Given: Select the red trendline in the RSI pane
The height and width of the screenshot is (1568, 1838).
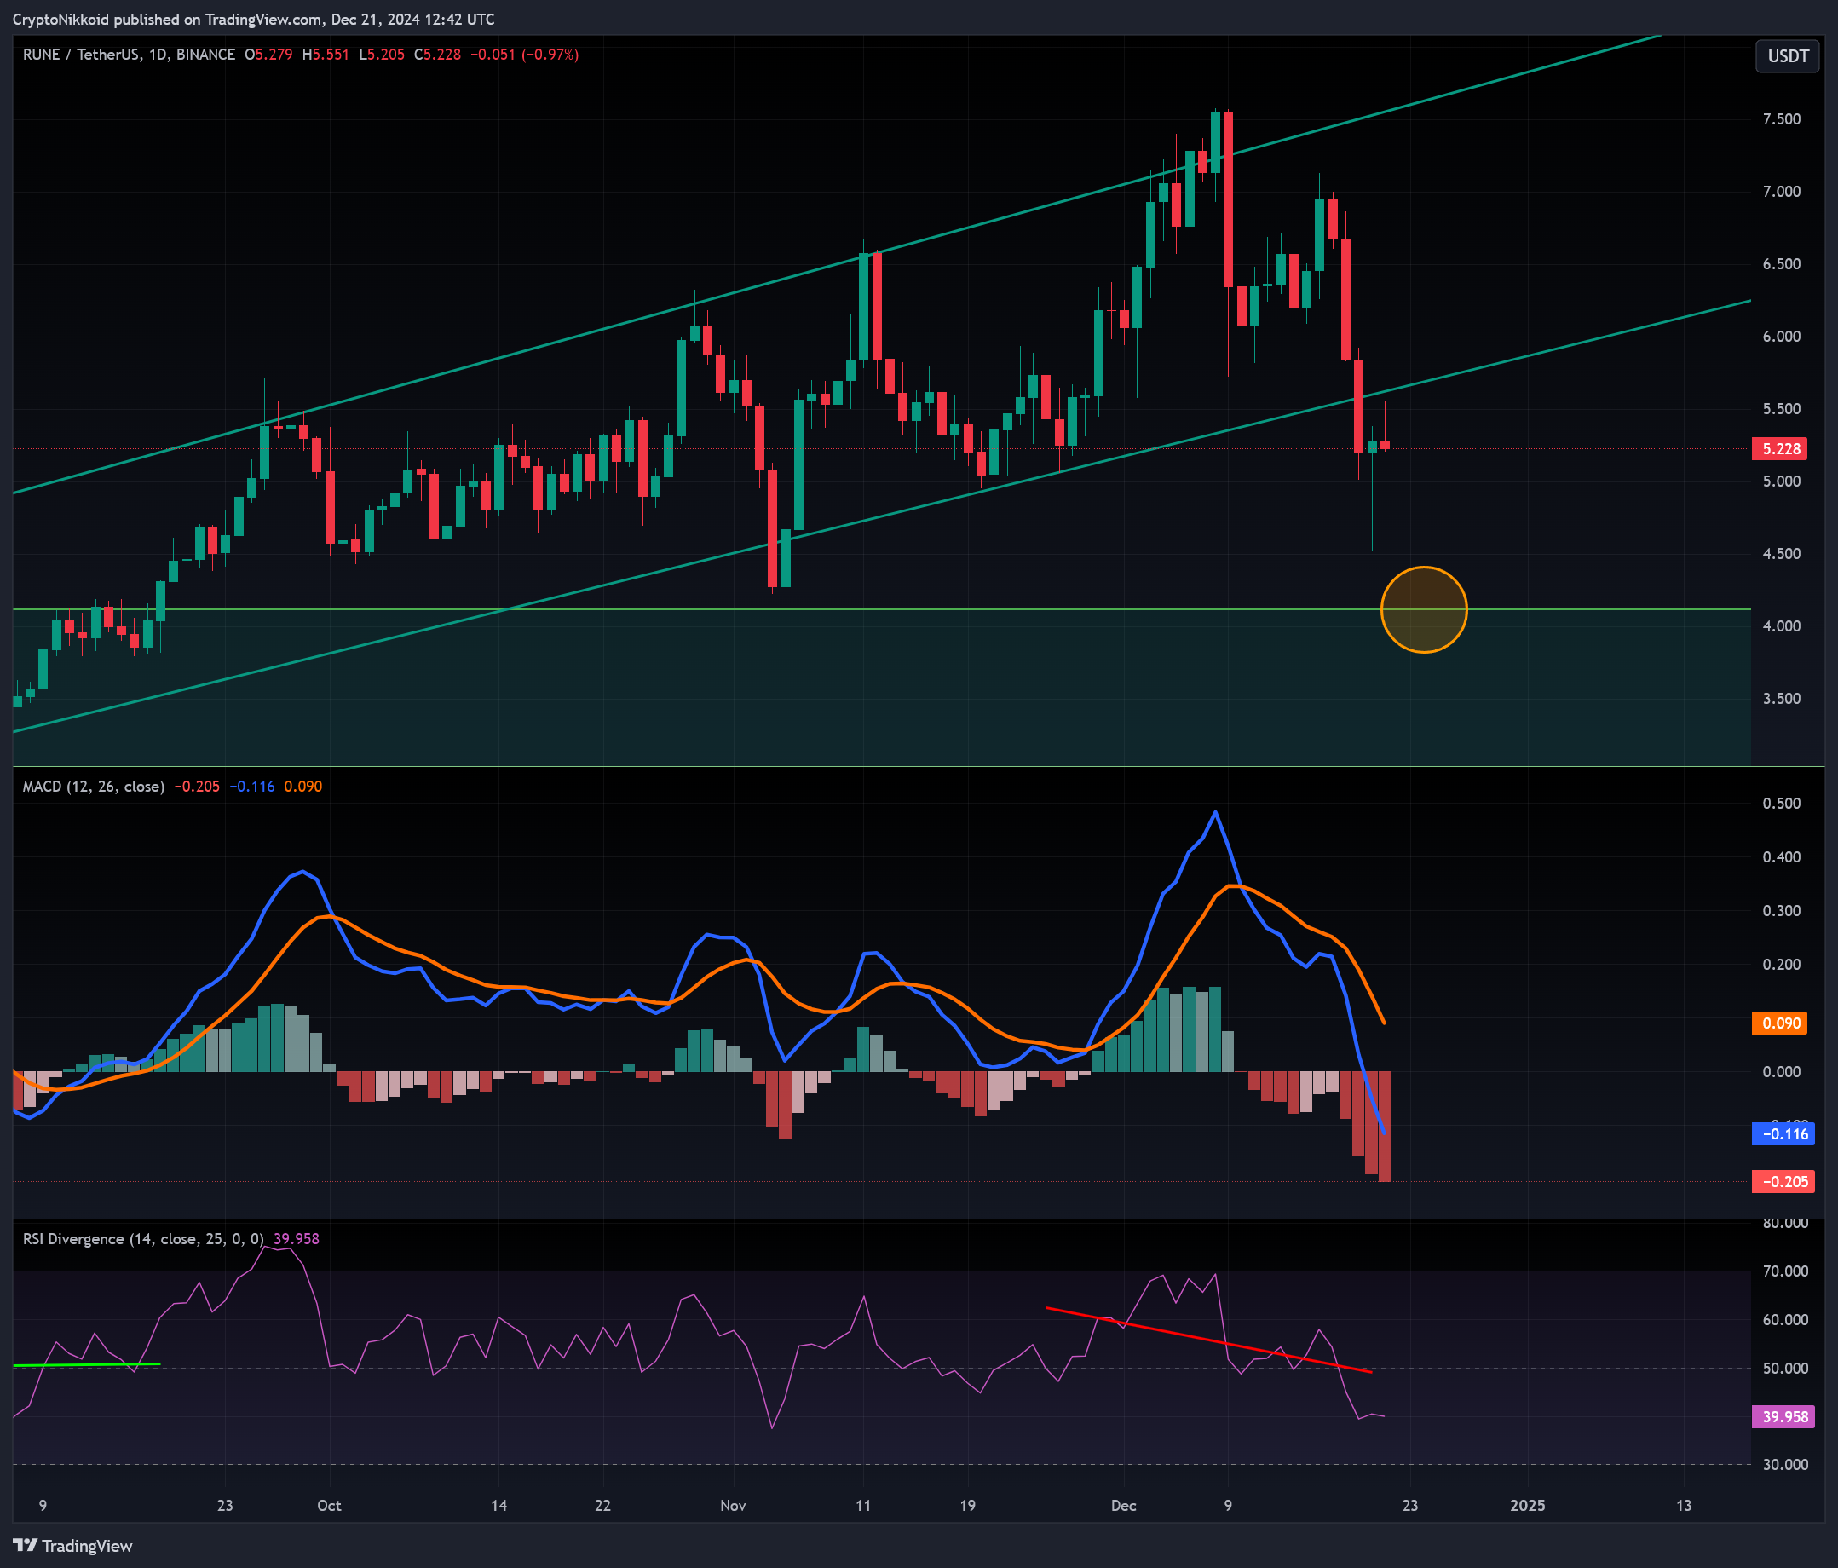Looking at the screenshot, I should click(1209, 1340).
